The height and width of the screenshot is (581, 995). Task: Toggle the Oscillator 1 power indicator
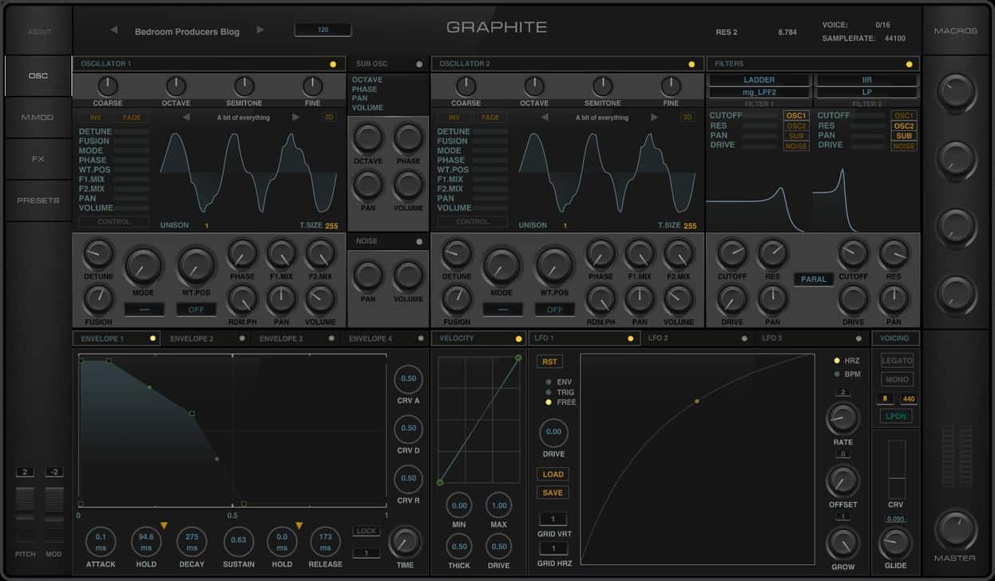tap(333, 64)
